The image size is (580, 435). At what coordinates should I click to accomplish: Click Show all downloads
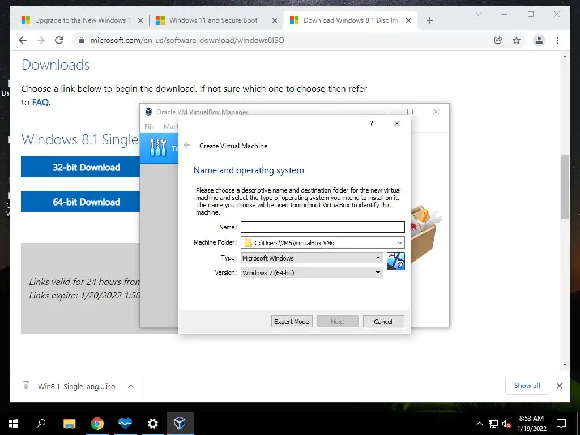point(527,386)
